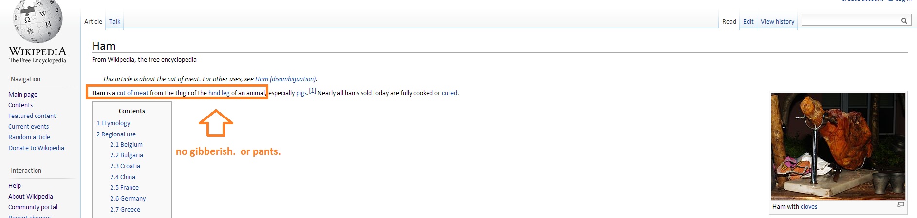Screen dimensions: 917x218
Task: Click the Wikipedia globe logo
Action: coord(38,20)
